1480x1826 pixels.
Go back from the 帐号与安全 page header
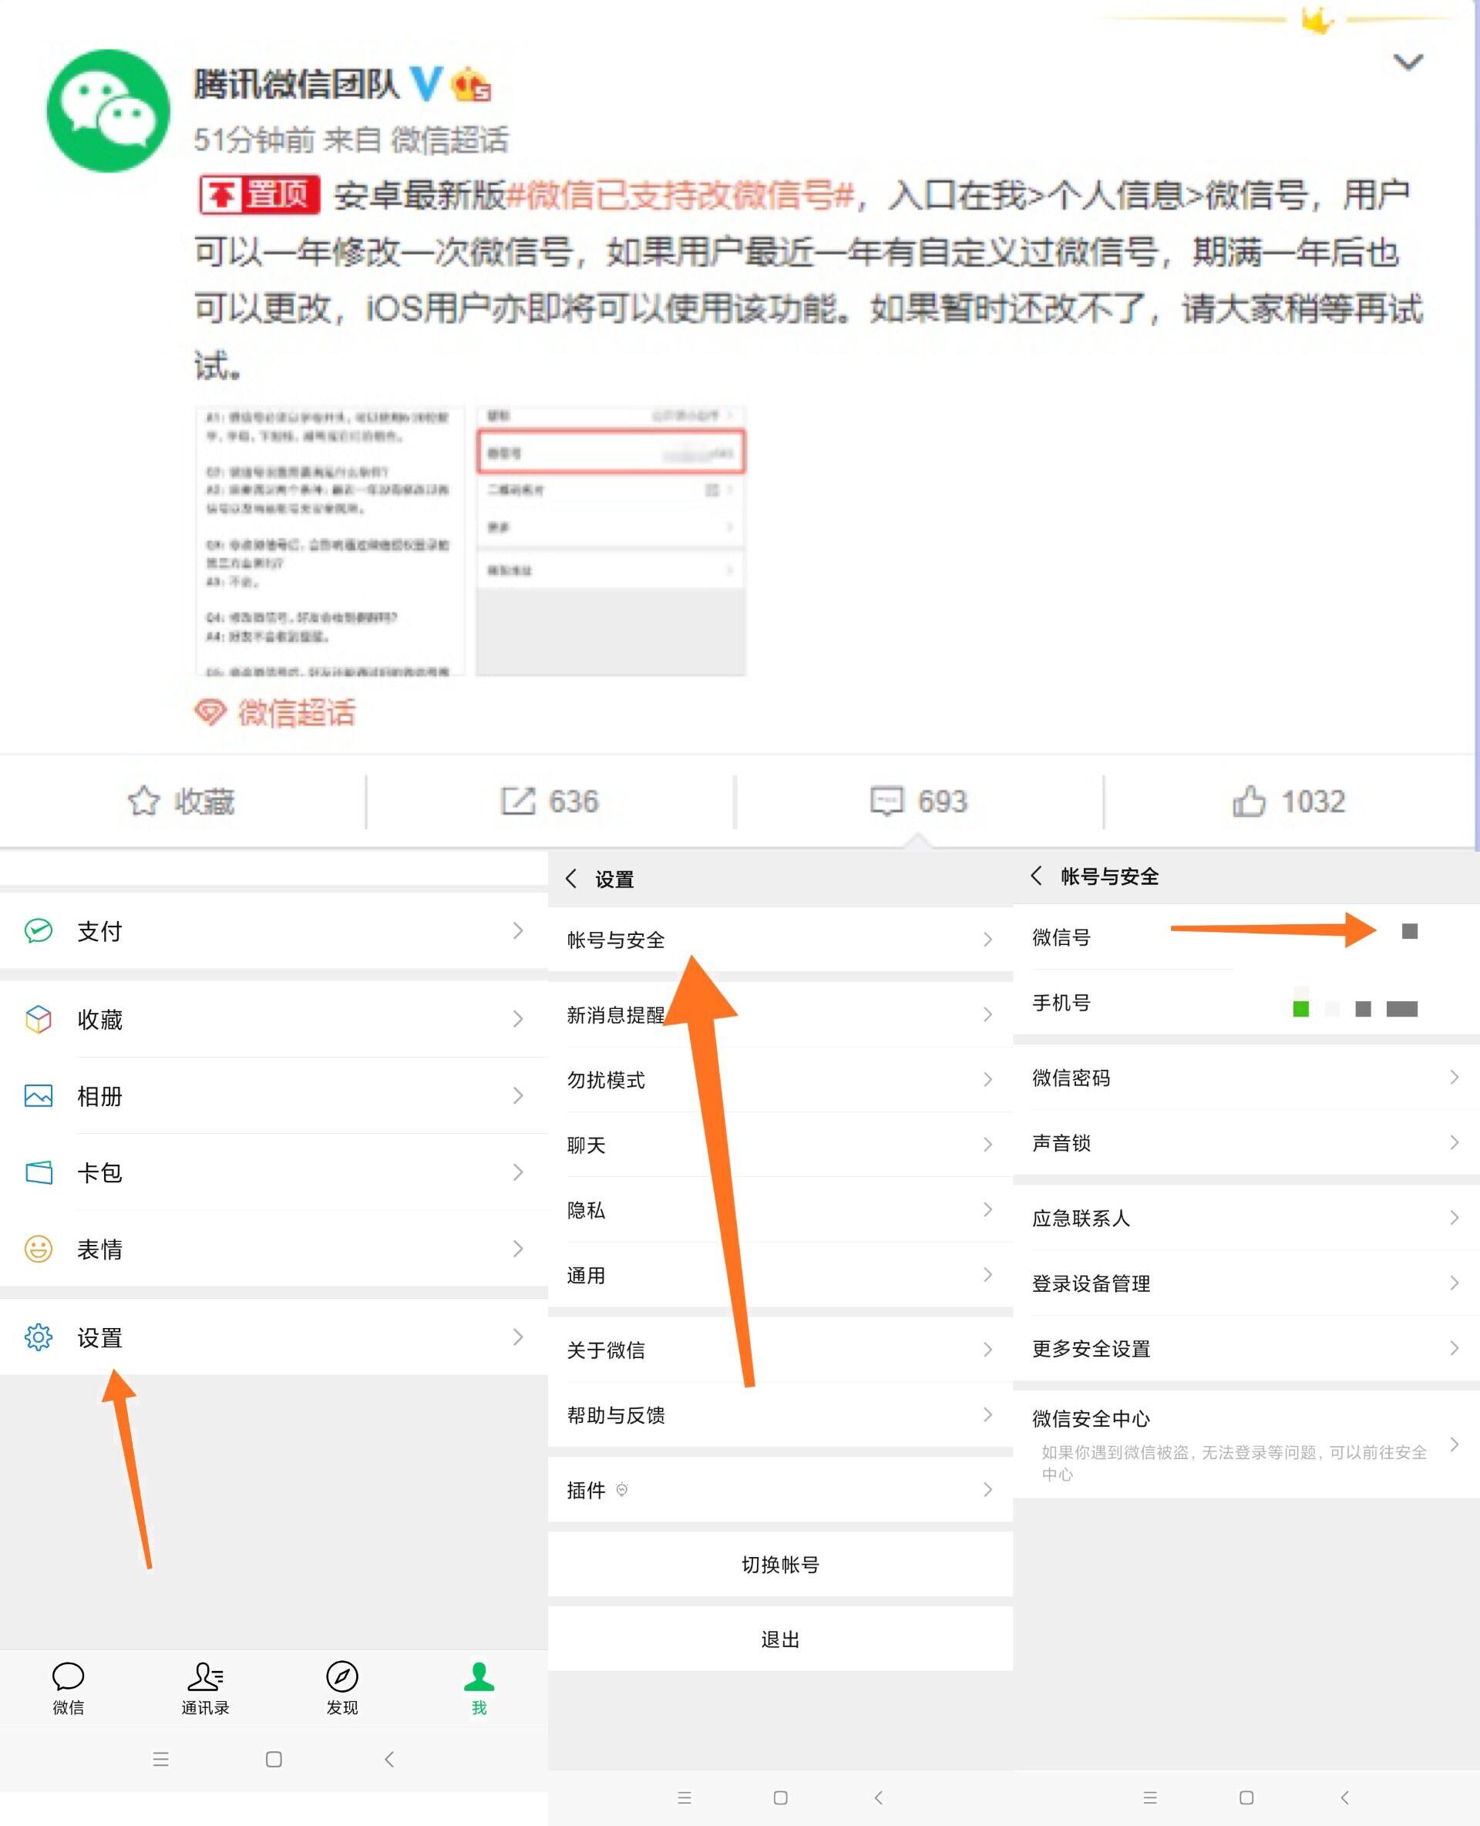tap(1036, 876)
